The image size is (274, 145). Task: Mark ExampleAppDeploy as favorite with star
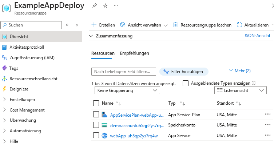105,6
